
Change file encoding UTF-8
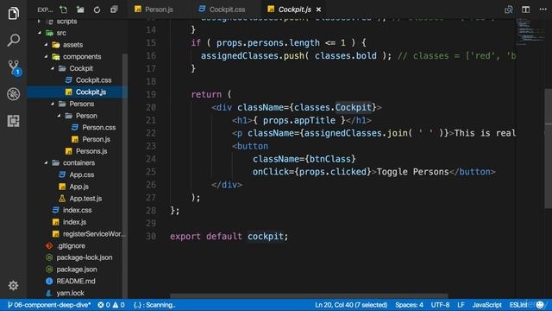pos(440,305)
